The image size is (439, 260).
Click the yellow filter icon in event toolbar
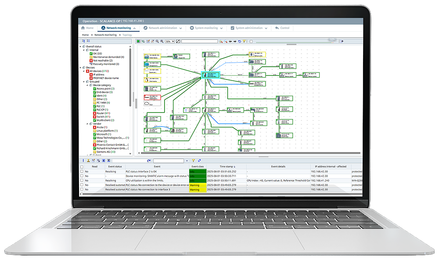193,161
